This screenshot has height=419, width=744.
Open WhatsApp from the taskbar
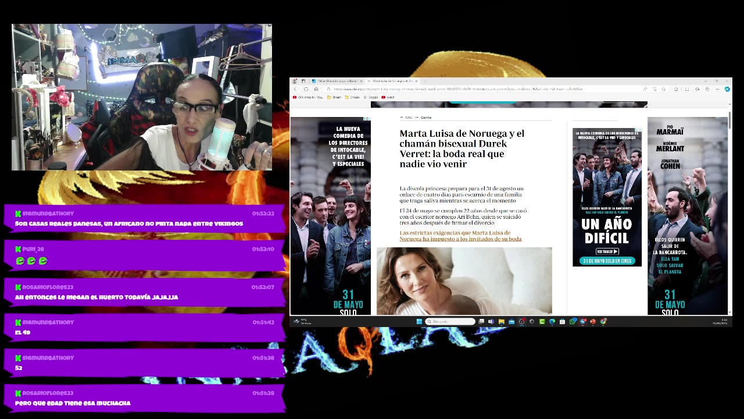[x=573, y=321]
